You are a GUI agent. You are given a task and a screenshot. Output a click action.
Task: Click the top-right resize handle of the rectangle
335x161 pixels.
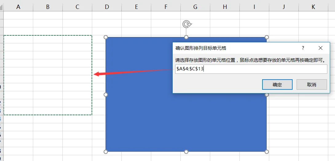point(267,37)
